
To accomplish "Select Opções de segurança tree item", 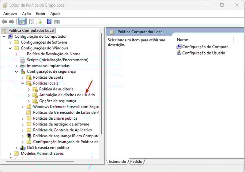I will pos(57,101).
